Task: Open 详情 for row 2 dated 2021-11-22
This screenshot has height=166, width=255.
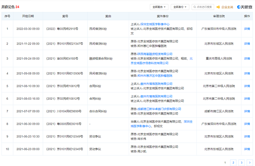Action: [x=247, y=44]
